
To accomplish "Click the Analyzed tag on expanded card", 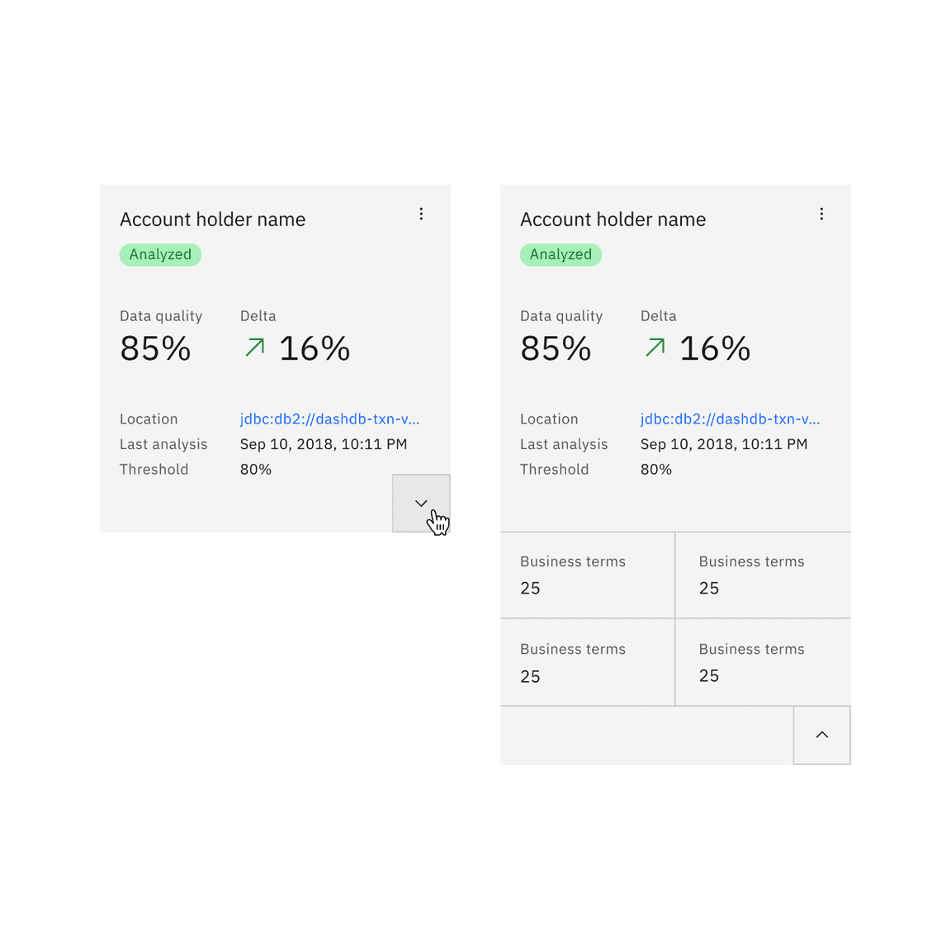I will (561, 254).
